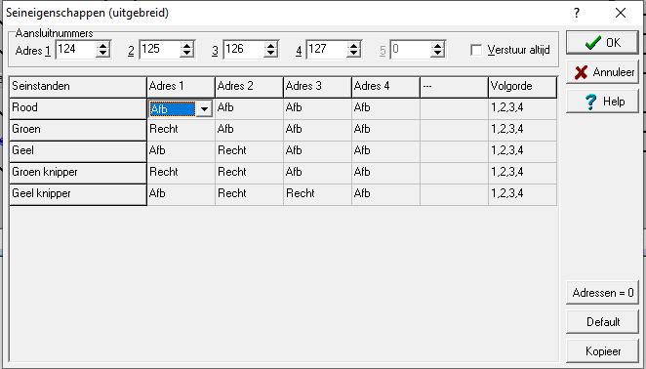Increase Adres 3 spinner value

click(x=270, y=46)
